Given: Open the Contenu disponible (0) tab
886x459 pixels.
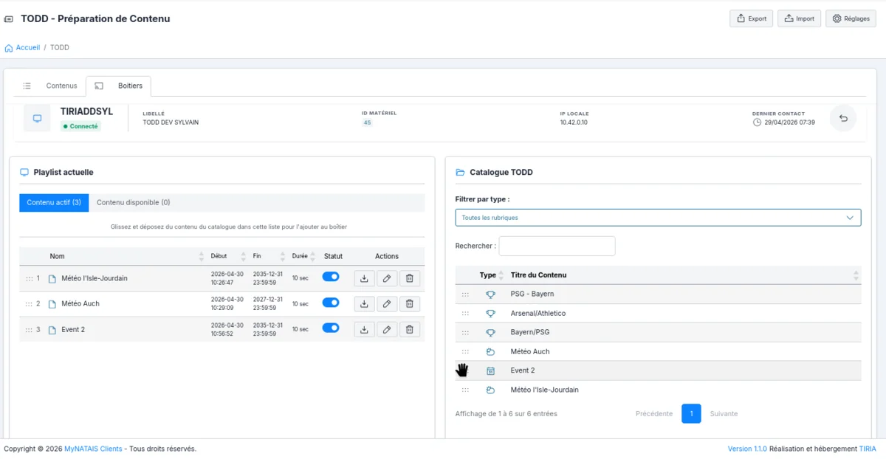Looking at the screenshot, I should pos(134,203).
